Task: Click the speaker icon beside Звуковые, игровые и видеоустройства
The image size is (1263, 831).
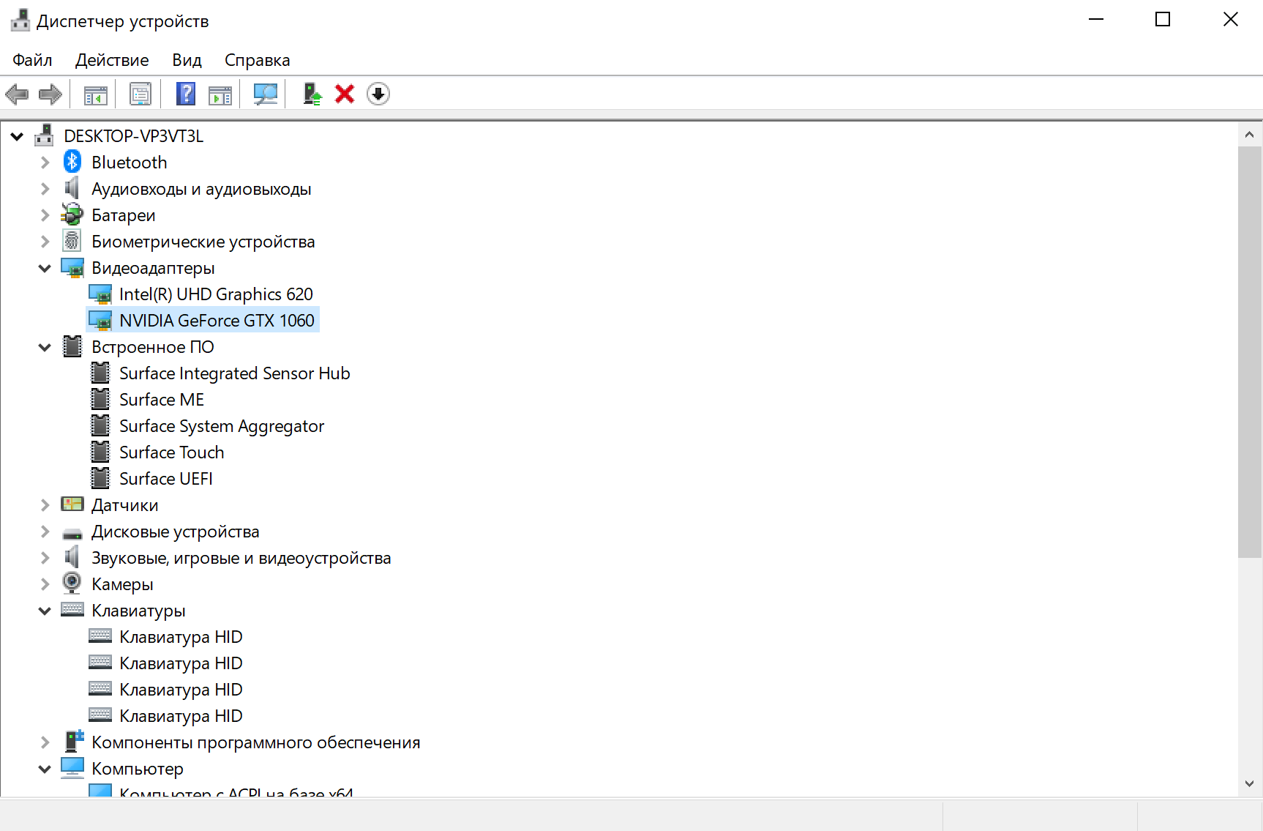Action: click(72, 557)
